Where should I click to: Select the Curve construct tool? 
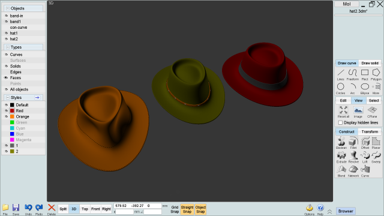365,171
